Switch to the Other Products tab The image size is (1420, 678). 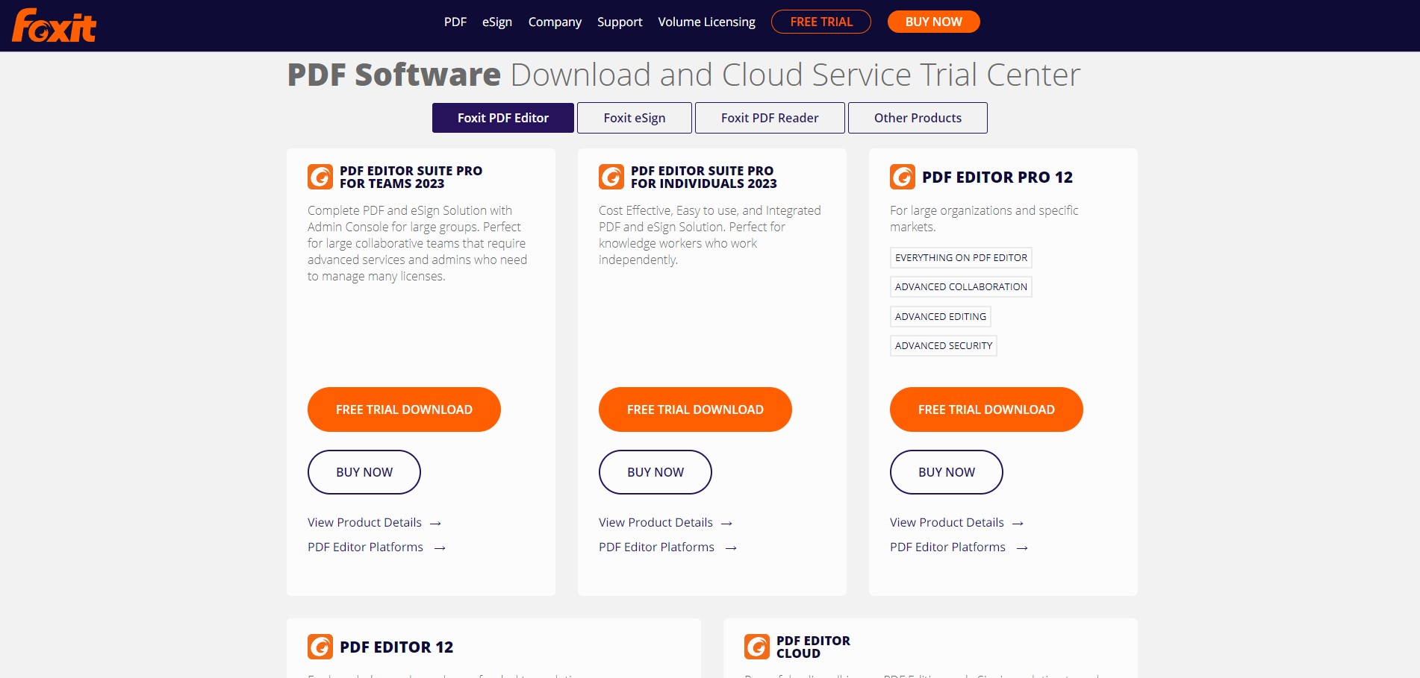[x=918, y=118]
